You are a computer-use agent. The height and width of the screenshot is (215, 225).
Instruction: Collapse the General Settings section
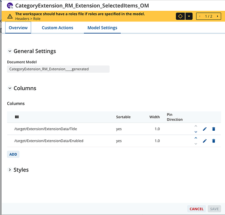(10, 51)
